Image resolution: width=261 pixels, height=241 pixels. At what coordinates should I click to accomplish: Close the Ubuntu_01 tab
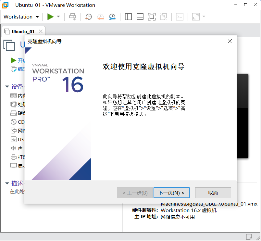click(x=41, y=31)
